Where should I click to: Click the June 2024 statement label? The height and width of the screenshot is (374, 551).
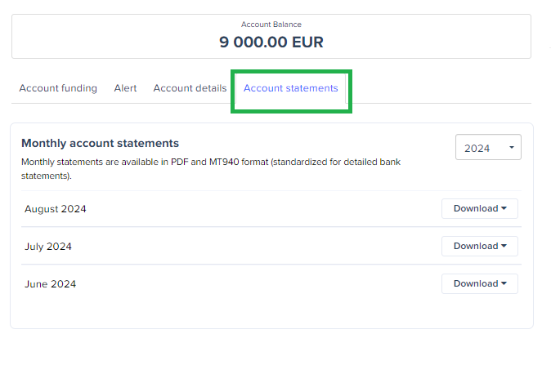(50, 284)
